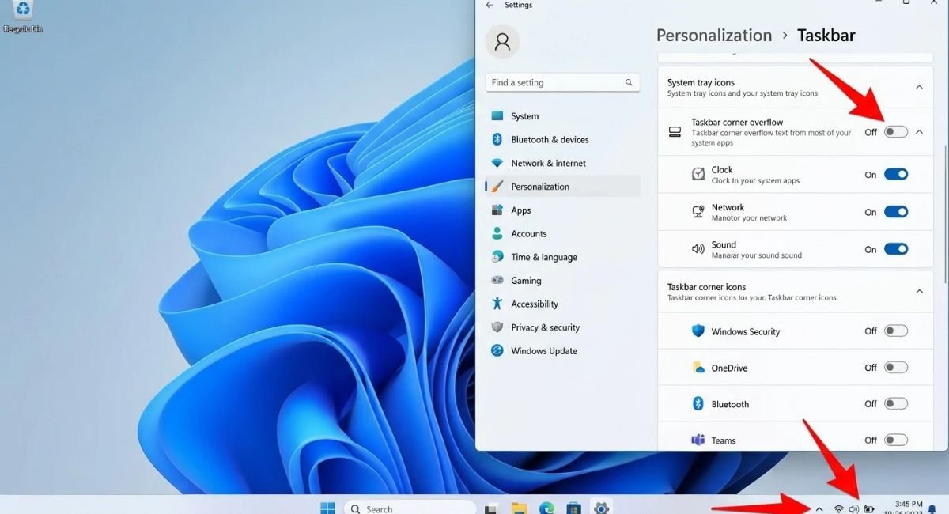Screen dimensions: 949x514
Task: Collapse the Taskbar corner overflow chevron
Action: (x=919, y=132)
